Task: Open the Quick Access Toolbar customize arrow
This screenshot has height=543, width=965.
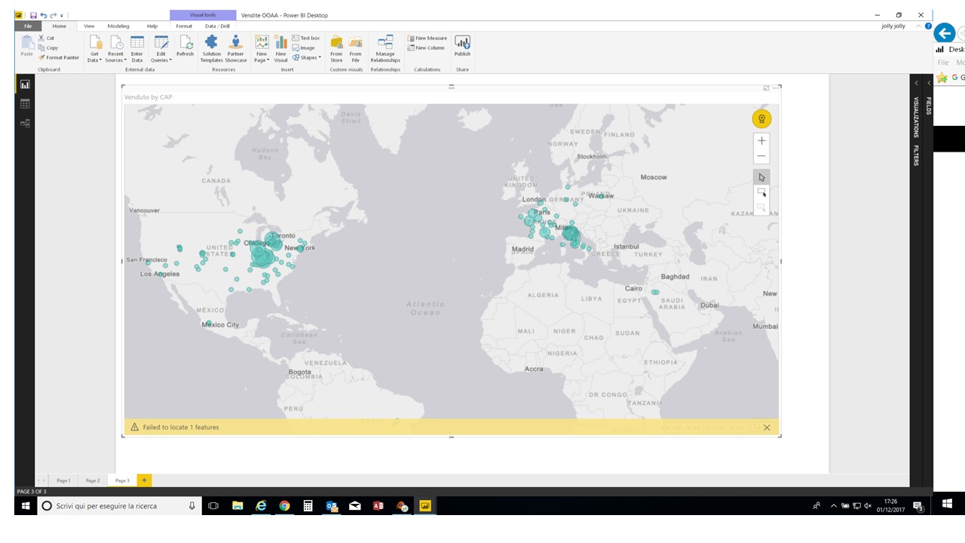Action: tap(62, 15)
